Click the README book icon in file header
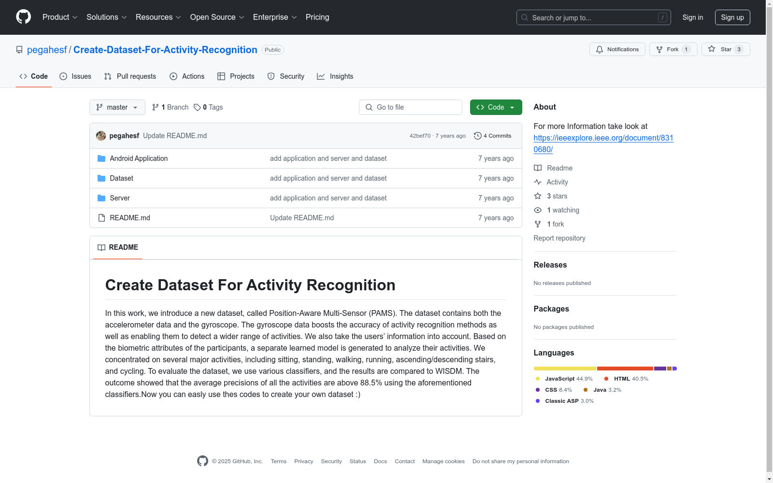This screenshot has width=773, height=483. coord(101,247)
